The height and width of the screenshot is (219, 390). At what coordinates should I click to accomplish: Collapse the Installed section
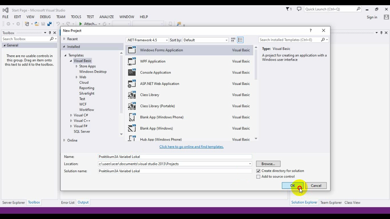pos(64,46)
